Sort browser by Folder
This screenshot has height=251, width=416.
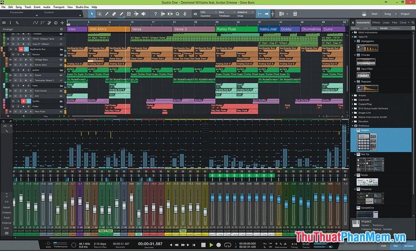click(374, 28)
